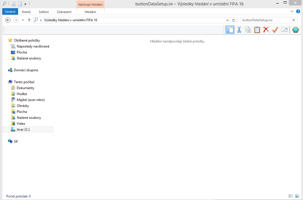This screenshot has width=303, height=200.
Task: Click the scissors Cut icon in toolbar
Action: 239,30
